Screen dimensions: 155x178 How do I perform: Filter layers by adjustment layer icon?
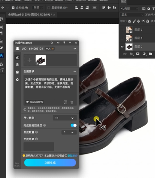[x=149, y=9]
